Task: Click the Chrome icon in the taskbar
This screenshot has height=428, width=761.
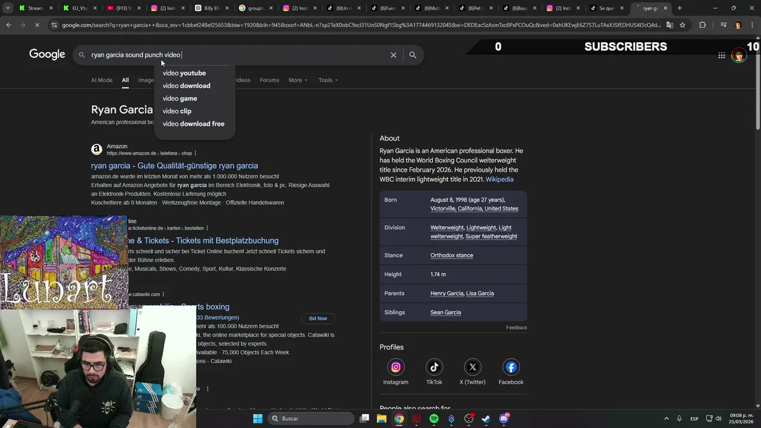Action: coord(399,418)
